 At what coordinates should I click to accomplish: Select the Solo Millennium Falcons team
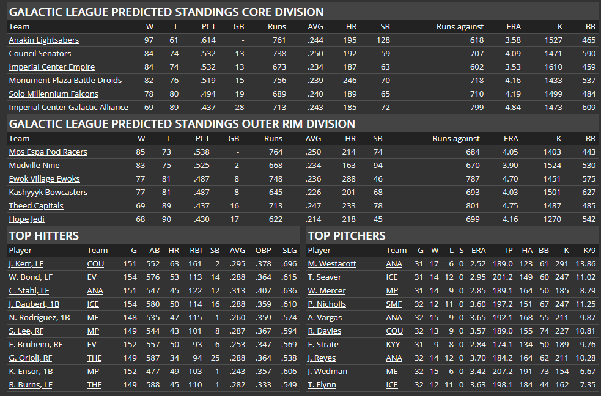[x=53, y=94]
